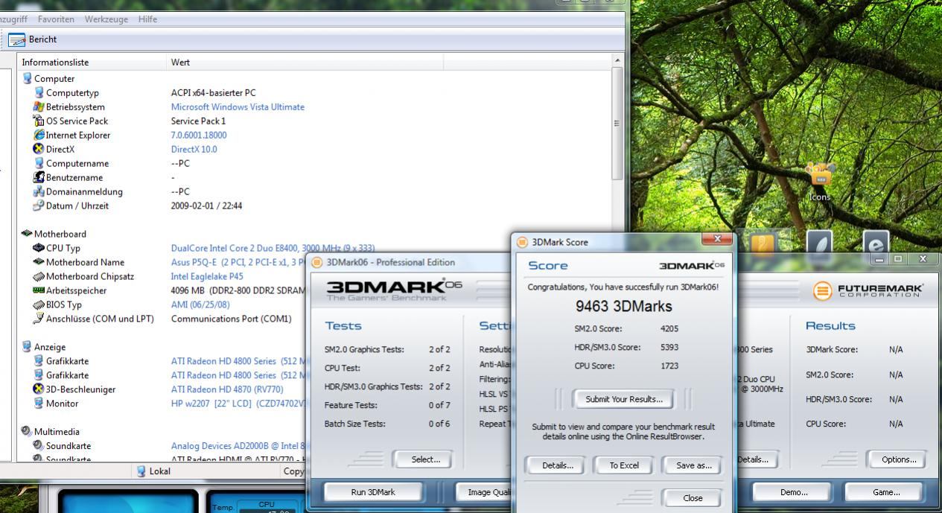The width and height of the screenshot is (942, 513).
Task: Click the Asus P5Q-E motherboard link
Action: tap(239, 262)
